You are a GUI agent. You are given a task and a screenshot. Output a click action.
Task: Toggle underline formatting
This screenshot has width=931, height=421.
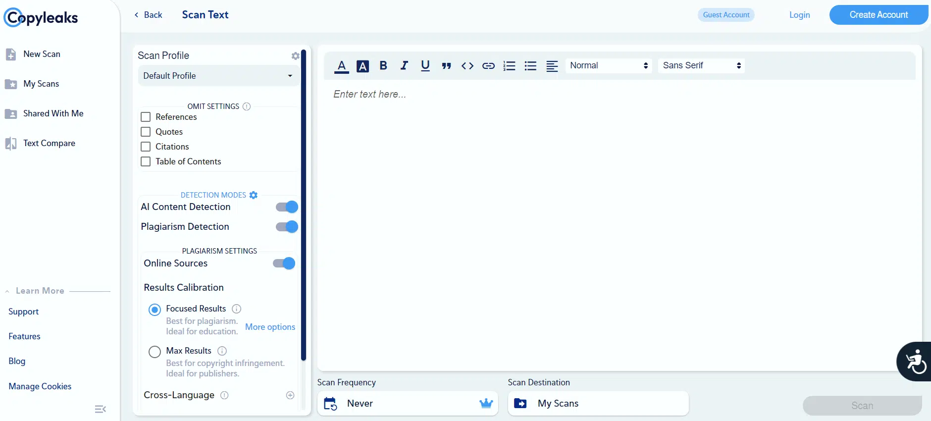click(425, 65)
